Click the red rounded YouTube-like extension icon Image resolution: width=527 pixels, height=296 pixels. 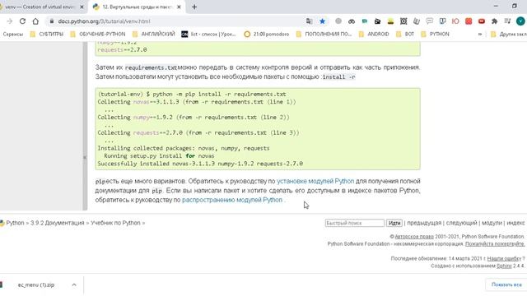[482, 21]
